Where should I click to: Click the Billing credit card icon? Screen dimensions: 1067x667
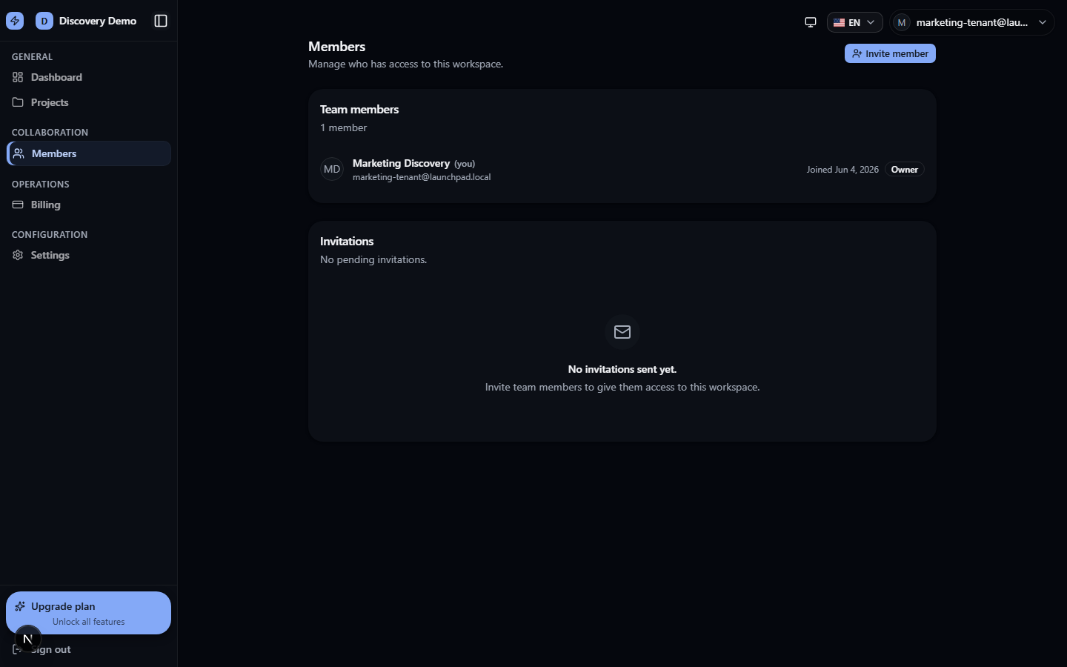pos(18,205)
